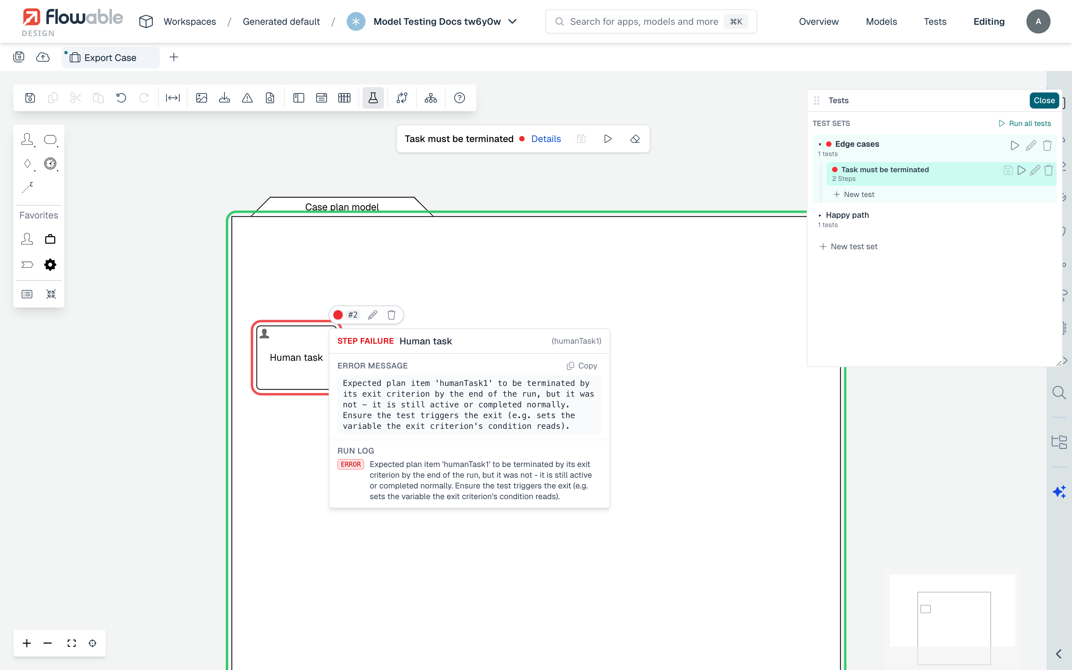Click New test set
Screen dimensions: 1072x670
pyautogui.click(x=848, y=246)
